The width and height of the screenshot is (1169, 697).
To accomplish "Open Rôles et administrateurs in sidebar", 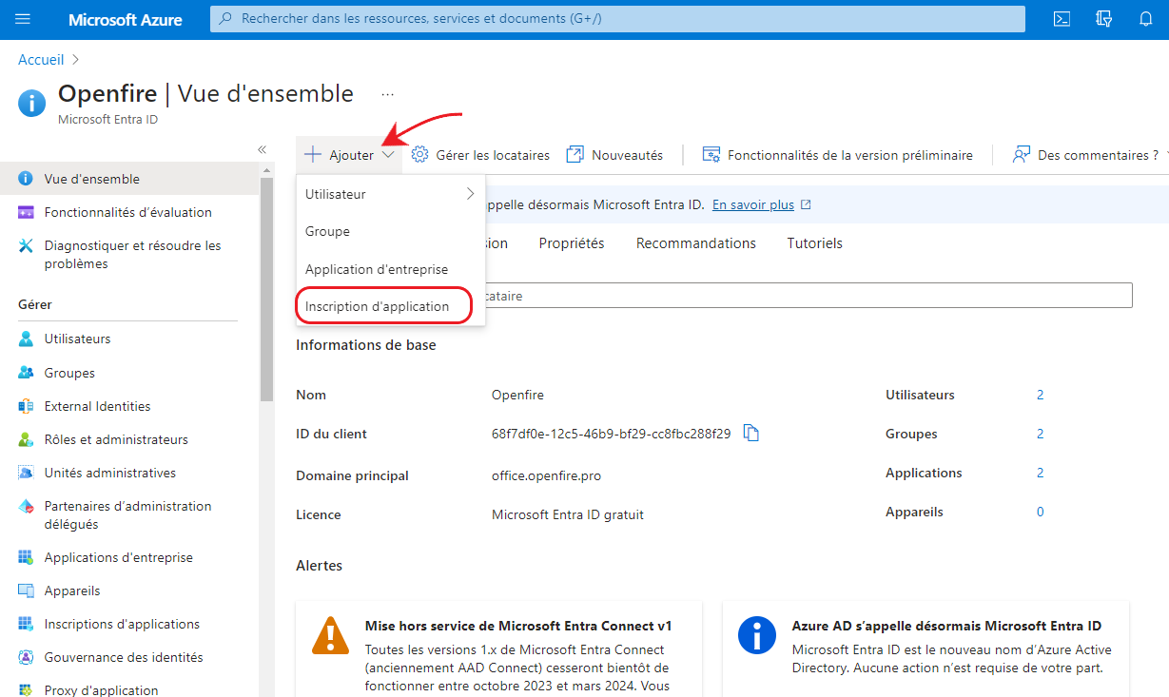I will [116, 439].
